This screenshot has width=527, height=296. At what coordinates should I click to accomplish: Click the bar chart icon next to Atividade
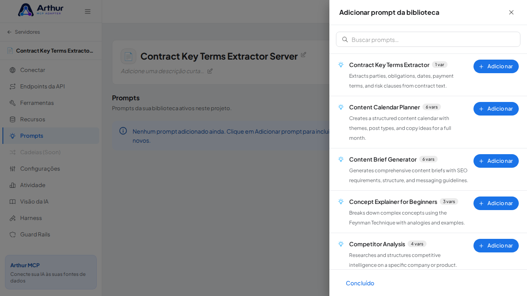pyautogui.click(x=12, y=185)
